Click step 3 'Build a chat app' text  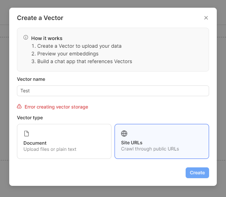(x=82, y=62)
